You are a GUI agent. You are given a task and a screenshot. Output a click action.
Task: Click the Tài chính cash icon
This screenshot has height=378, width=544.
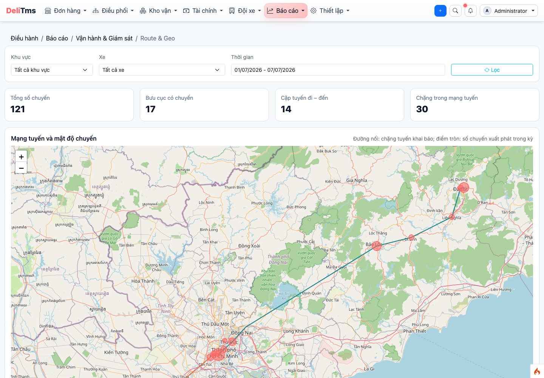pos(186,11)
